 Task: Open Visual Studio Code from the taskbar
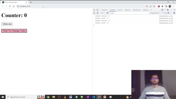click(94, 97)
